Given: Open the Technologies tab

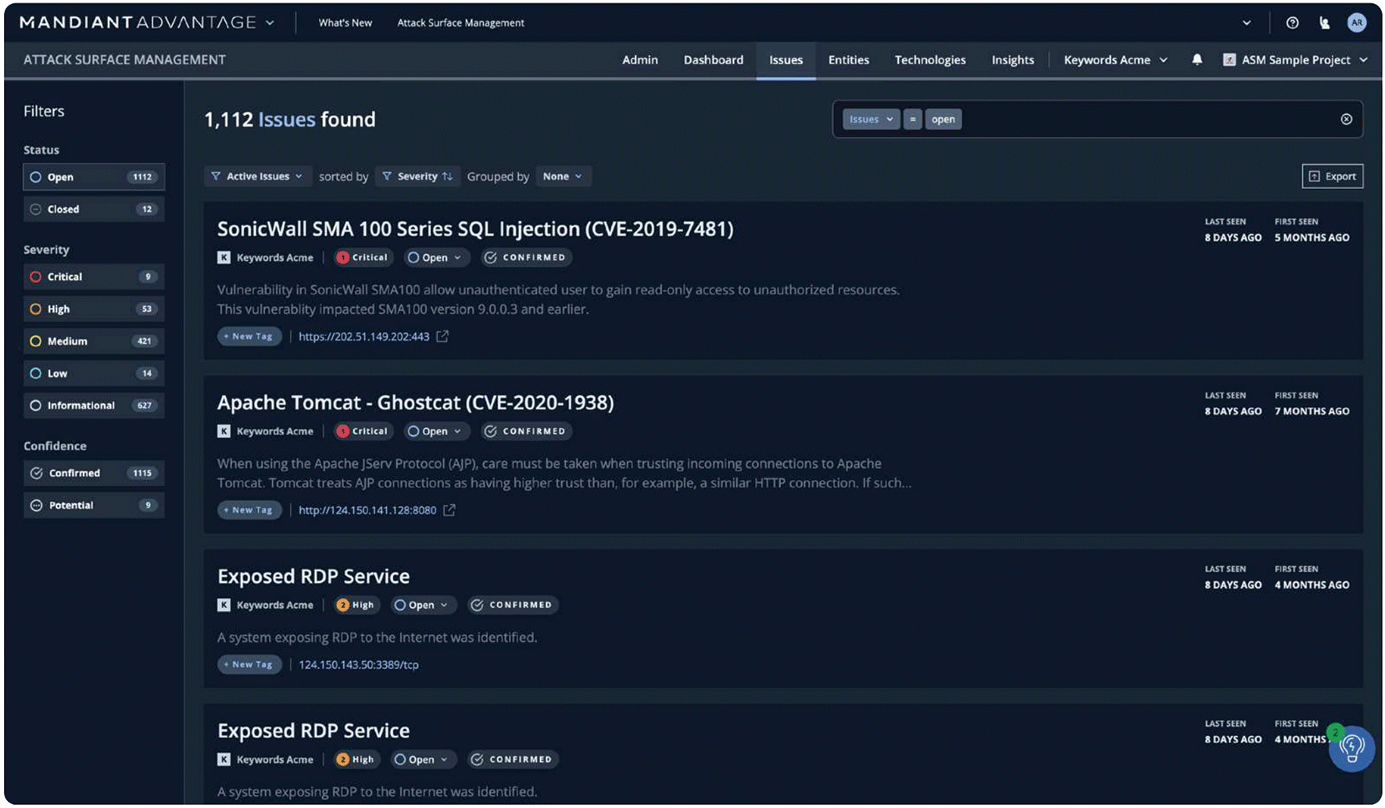Looking at the screenshot, I should pyautogui.click(x=930, y=59).
